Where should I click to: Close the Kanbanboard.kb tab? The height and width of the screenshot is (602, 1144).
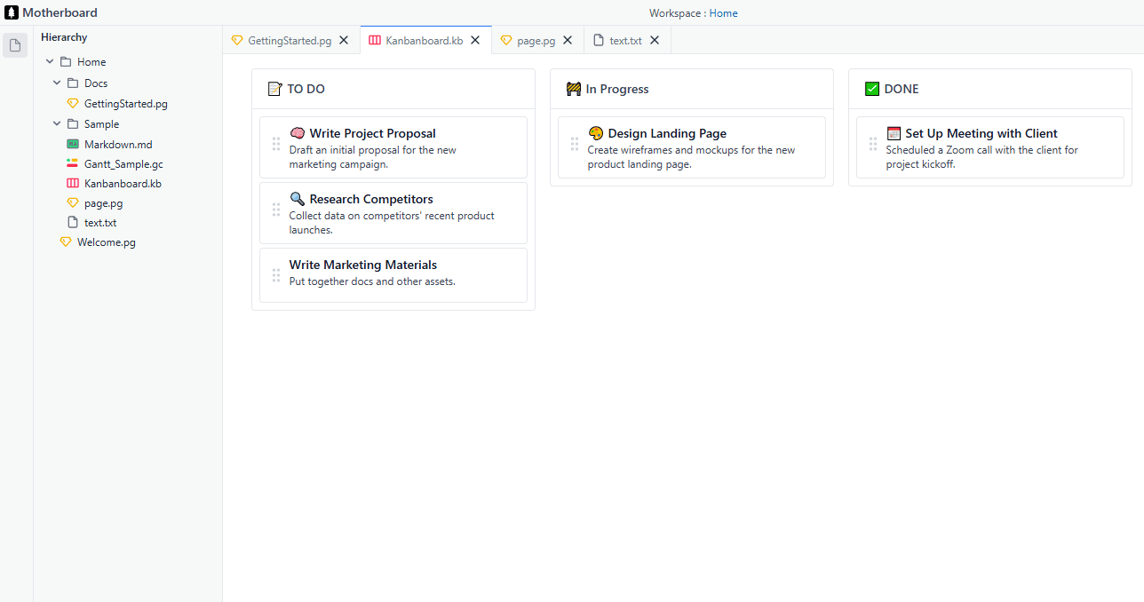pyautogui.click(x=475, y=40)
